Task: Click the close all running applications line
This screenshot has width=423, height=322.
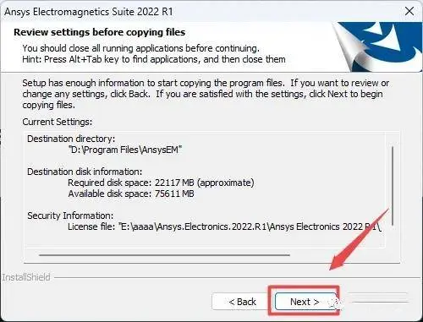Action: [x=140, y=48]
